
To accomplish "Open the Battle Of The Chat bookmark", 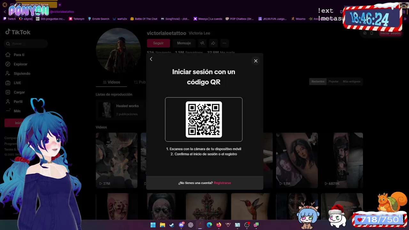I will click(x=144, y=19).
